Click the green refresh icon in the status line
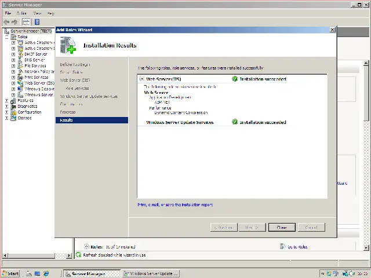Viewport: 371px width, 278px height. [78, 255]
